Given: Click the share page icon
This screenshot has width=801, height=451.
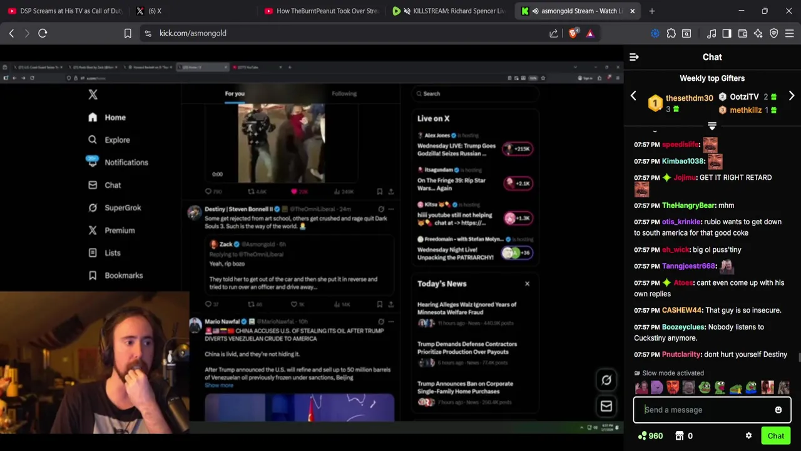Looking at the screenshot, I should point(554,33).
